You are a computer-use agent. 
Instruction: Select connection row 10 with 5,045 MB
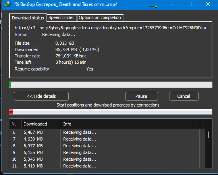point(107,159)
